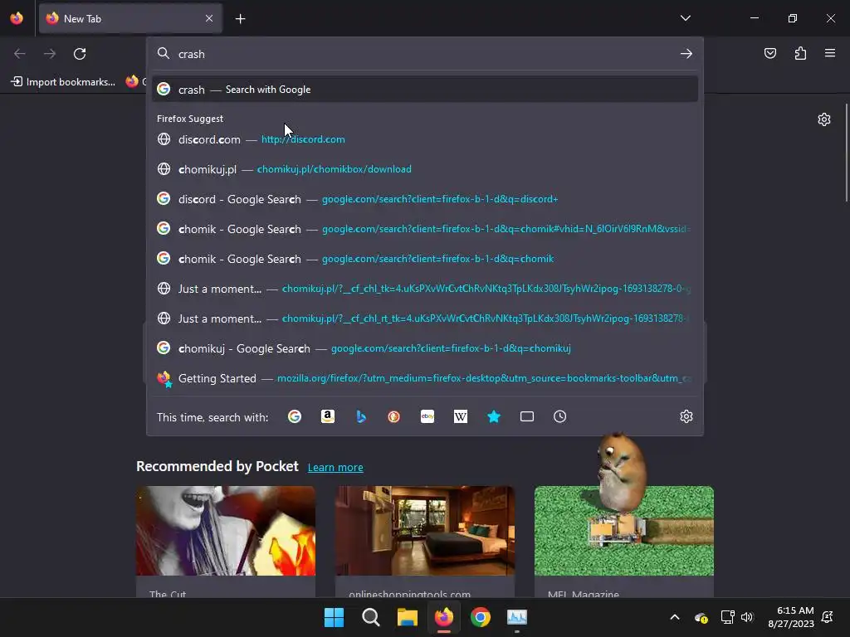This screenshot has width=850, height=637.
Task: Open a new tab with plus button
Action: point(240,19)
